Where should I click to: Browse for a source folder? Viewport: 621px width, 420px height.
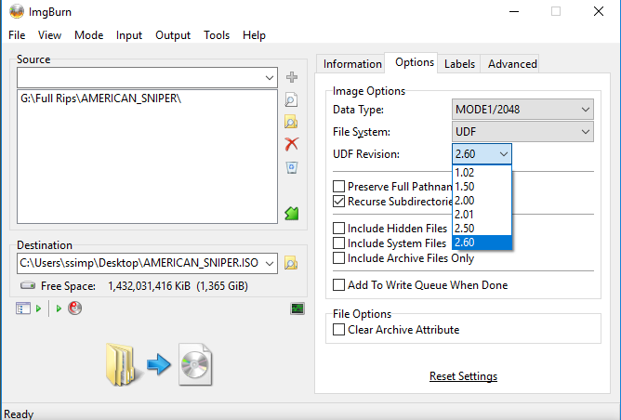pyautogui.click(x=292, y=122)
